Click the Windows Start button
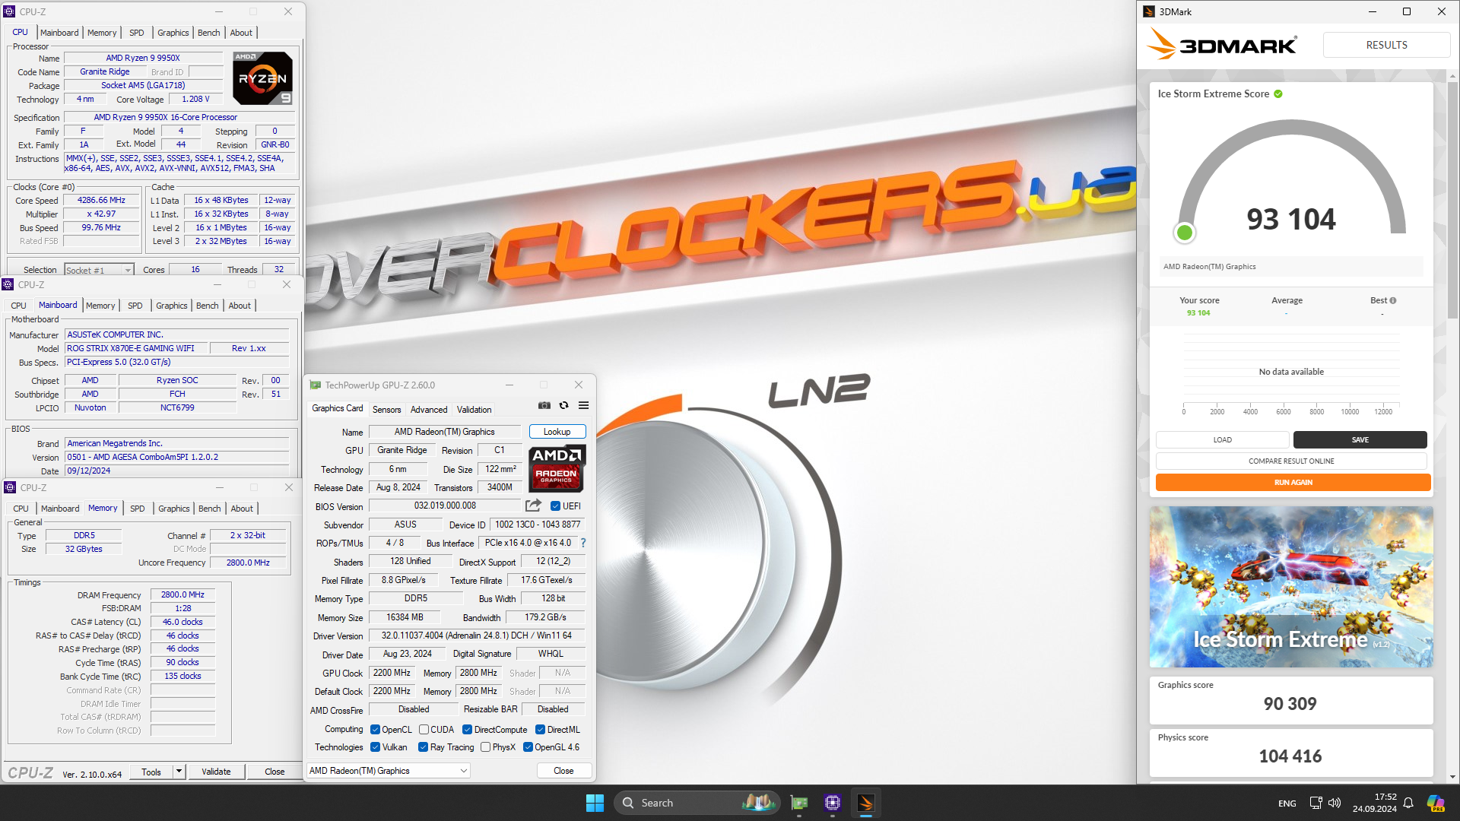The image size is (1460, 821). pyautogui.click(x=595, y=803)
